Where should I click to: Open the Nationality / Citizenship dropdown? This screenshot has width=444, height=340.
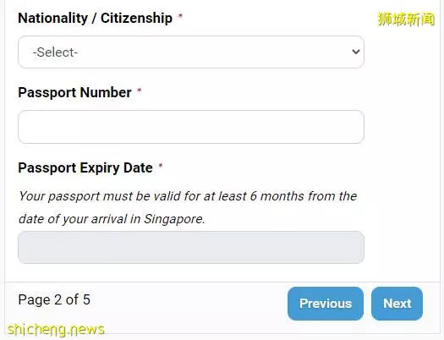pyautogui.click(x=191, y=52)
